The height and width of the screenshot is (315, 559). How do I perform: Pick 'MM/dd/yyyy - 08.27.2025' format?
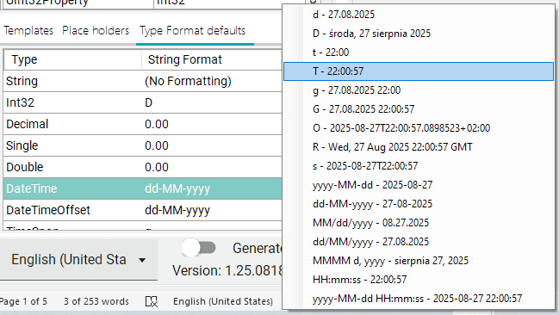[419, 223]
